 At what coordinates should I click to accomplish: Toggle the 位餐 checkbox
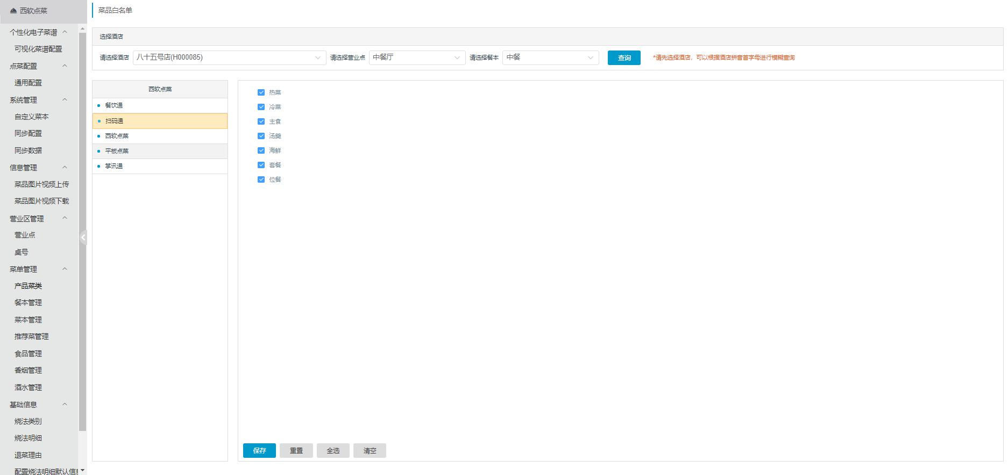point(261,179)
